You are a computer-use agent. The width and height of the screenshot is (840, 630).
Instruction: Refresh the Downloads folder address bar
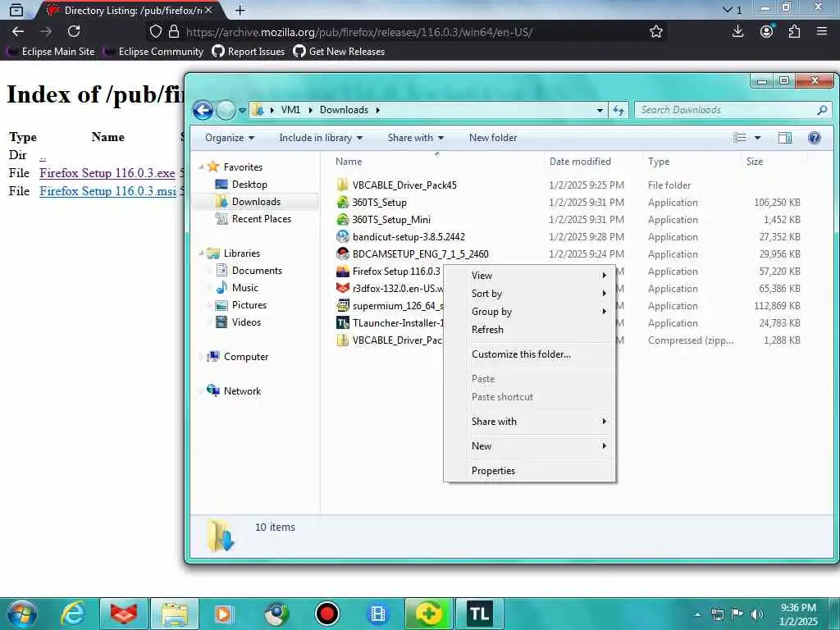point(619,111)
